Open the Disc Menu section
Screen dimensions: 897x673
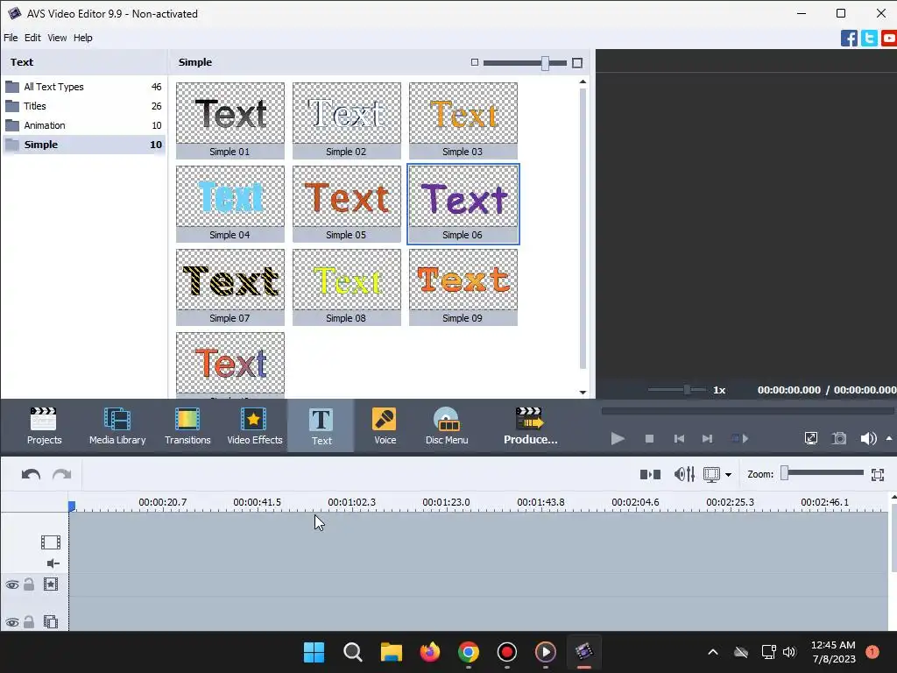(447, 427)
